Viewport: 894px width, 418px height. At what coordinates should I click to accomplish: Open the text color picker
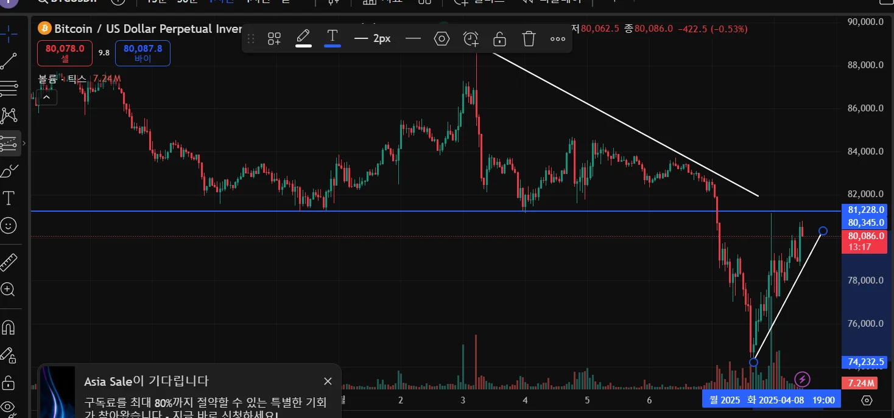click(x=332, y=38)
